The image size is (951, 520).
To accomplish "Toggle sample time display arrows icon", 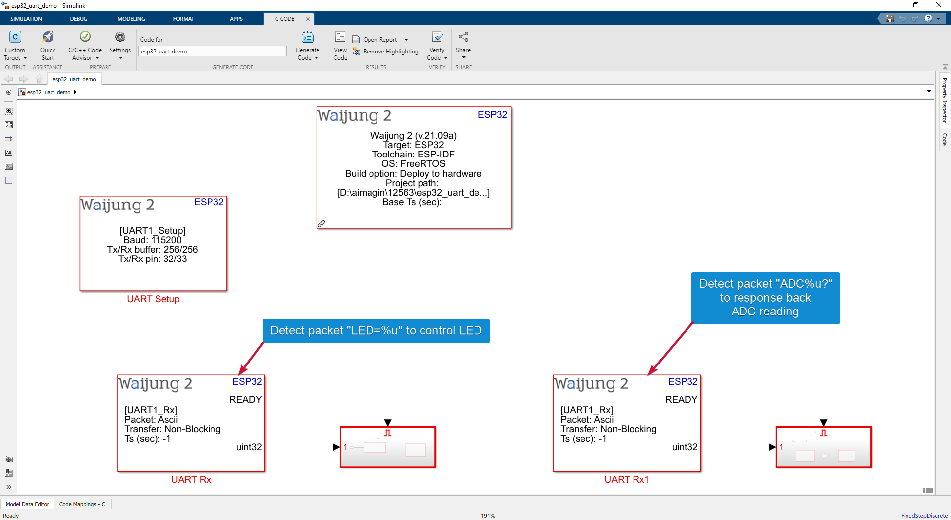I will [x=9, y=139].
